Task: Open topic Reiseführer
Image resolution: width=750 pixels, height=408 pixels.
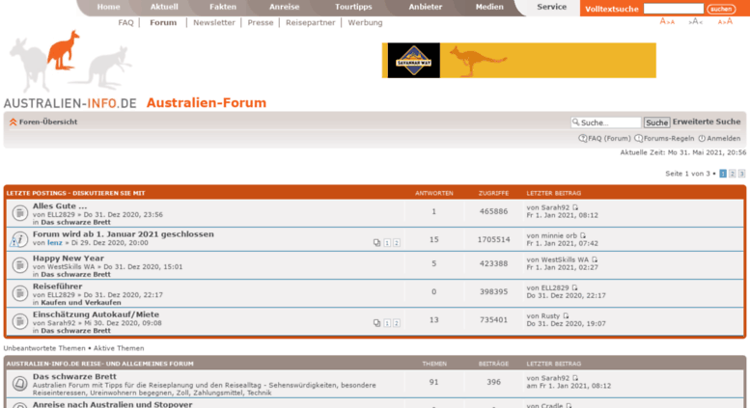Action: coord(57,286)
